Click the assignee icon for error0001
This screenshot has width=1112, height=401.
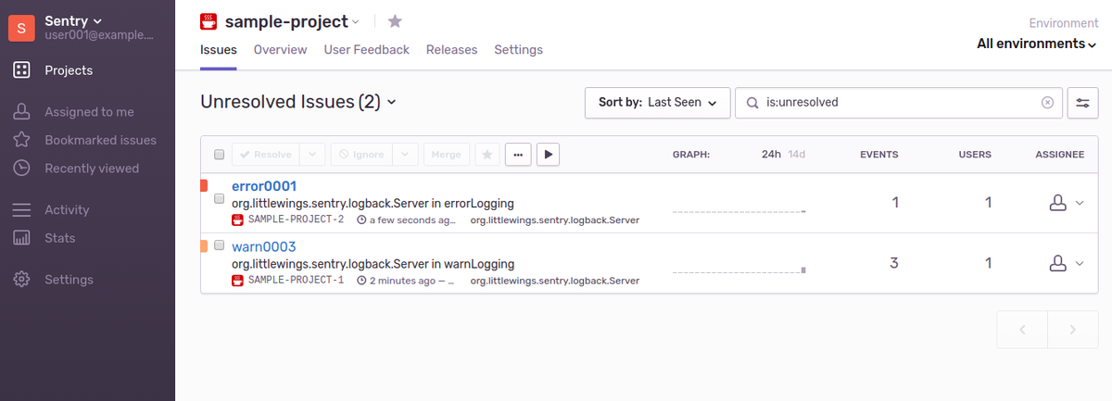(1057, 203)
